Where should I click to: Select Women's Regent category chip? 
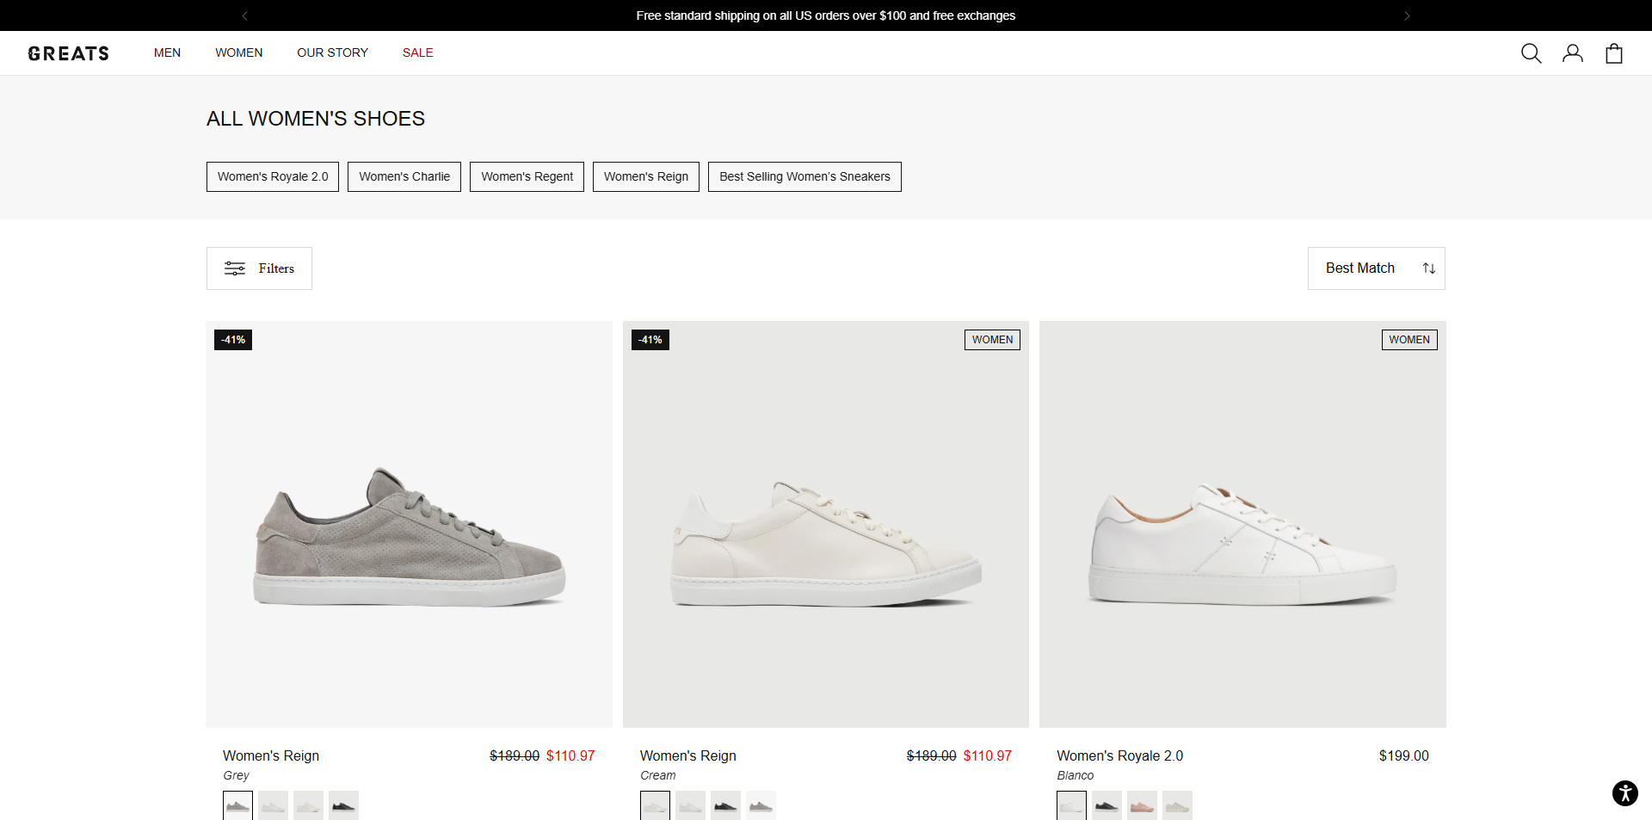[x=527, y=176]
